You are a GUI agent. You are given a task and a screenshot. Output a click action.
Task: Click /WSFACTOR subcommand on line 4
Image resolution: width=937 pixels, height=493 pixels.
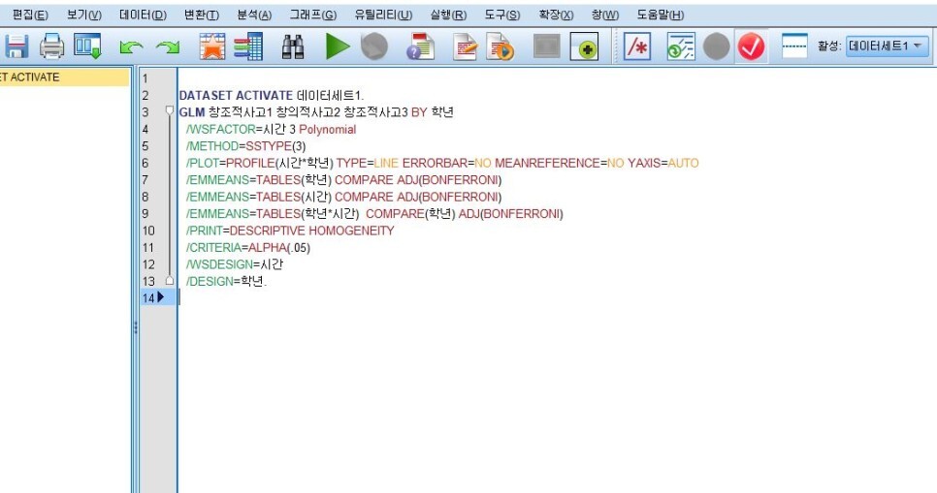[220, 130]
